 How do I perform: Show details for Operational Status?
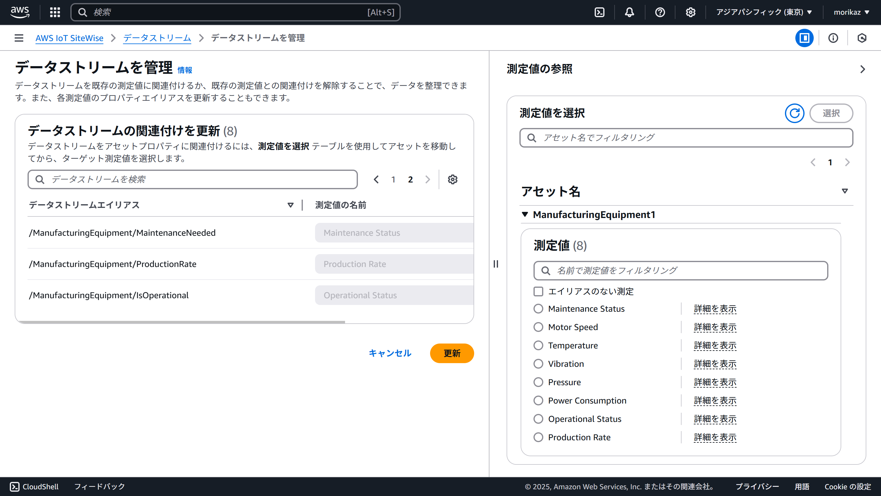tap(715, 419)
